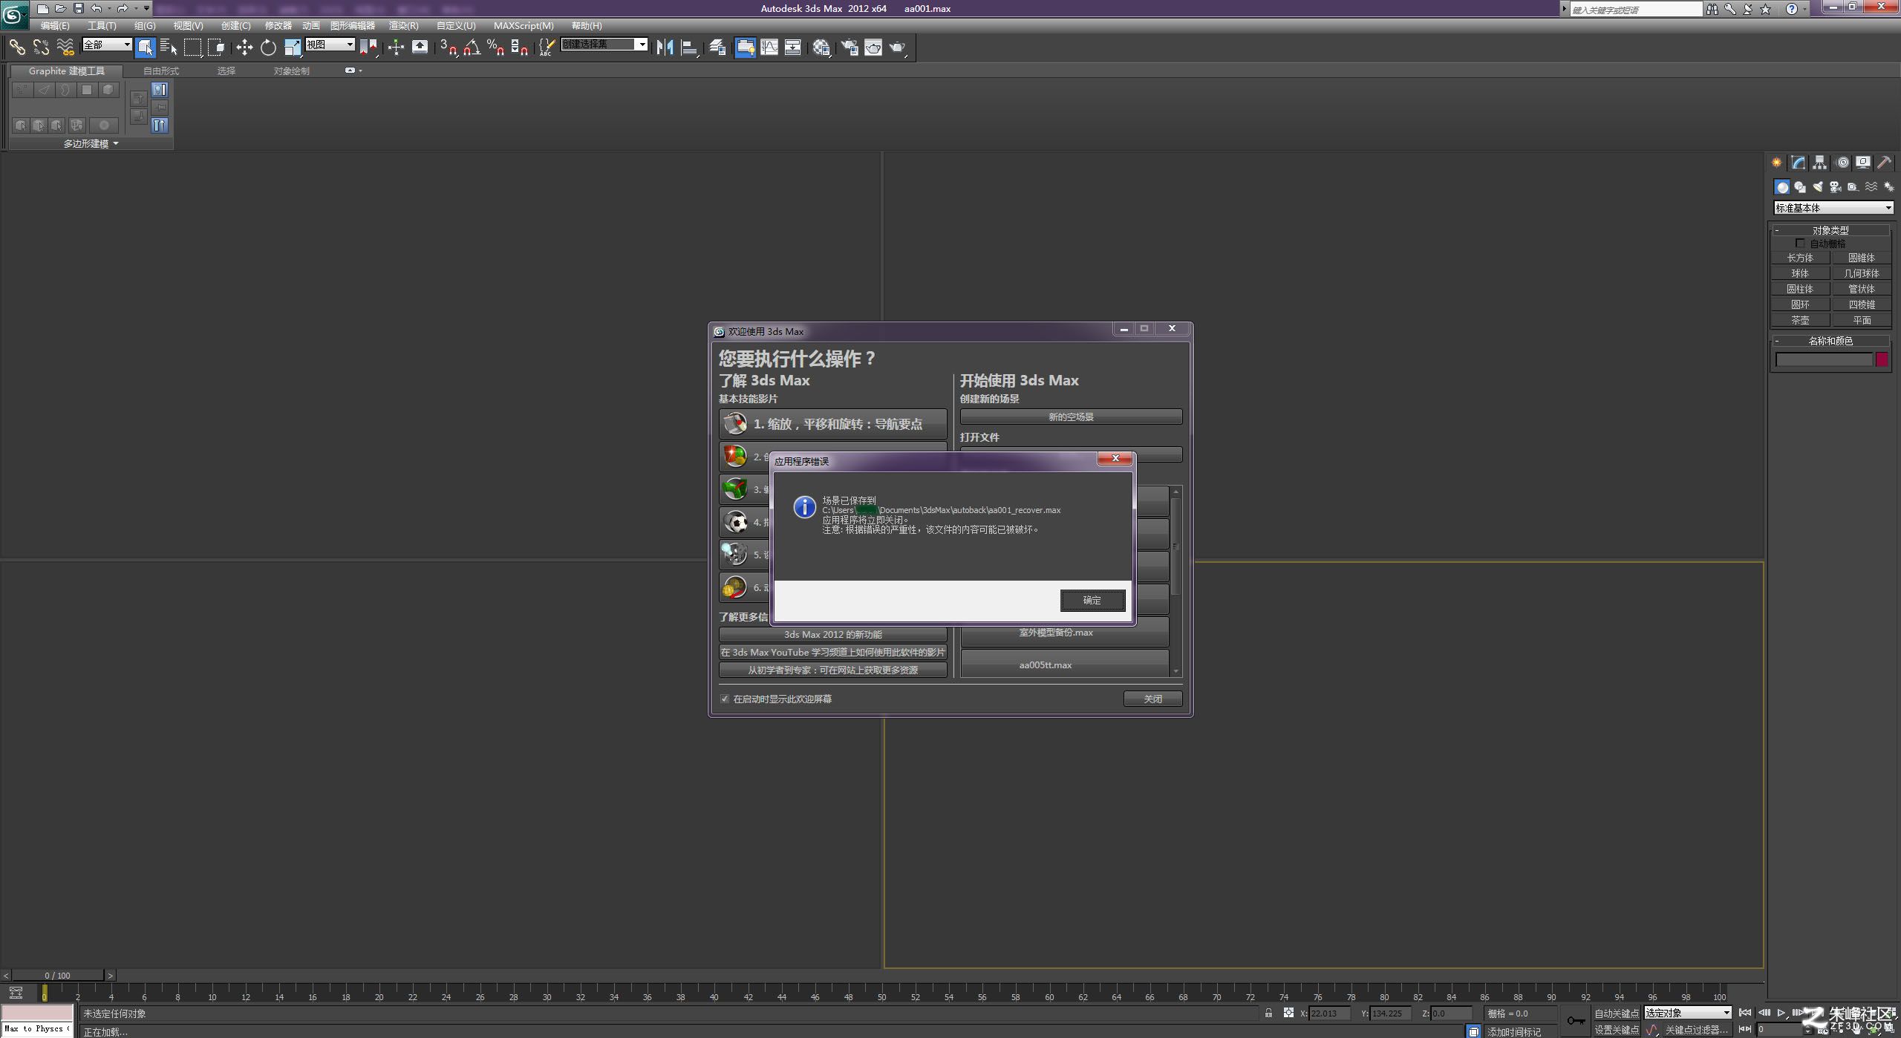Image resolution: width=1901 pixels, height=1038 pixels.
Task: Collapse the 名称和颜色 rollout
Action: (x=1830, y=341)
